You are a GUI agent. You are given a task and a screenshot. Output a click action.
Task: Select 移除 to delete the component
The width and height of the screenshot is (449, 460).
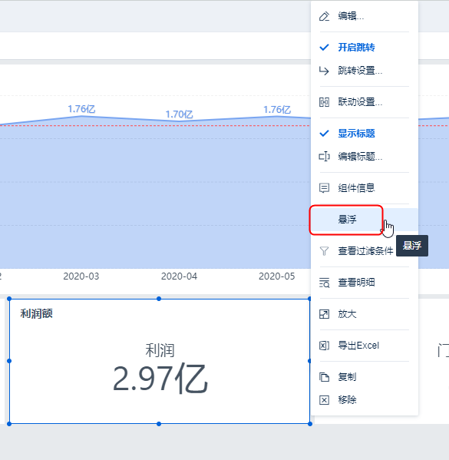coord(365,400)
